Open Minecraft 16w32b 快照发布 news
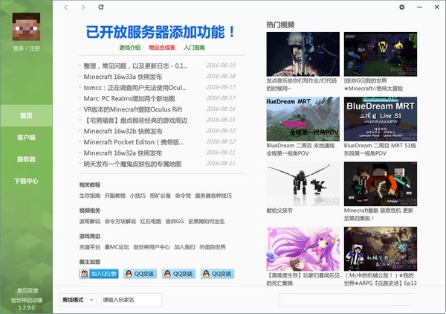The width and height of the screenshot is (446, 314). coord(123,131)
